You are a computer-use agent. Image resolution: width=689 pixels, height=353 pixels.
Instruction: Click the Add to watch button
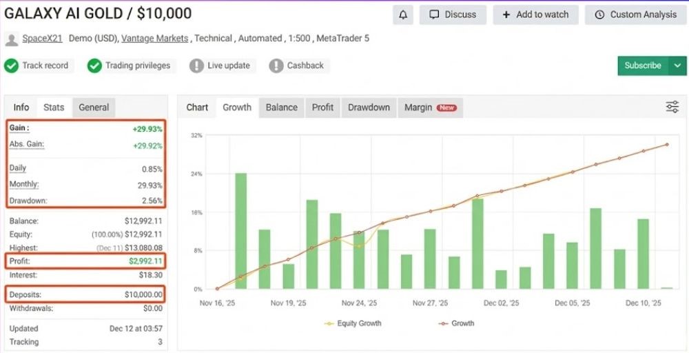point(535,14)
